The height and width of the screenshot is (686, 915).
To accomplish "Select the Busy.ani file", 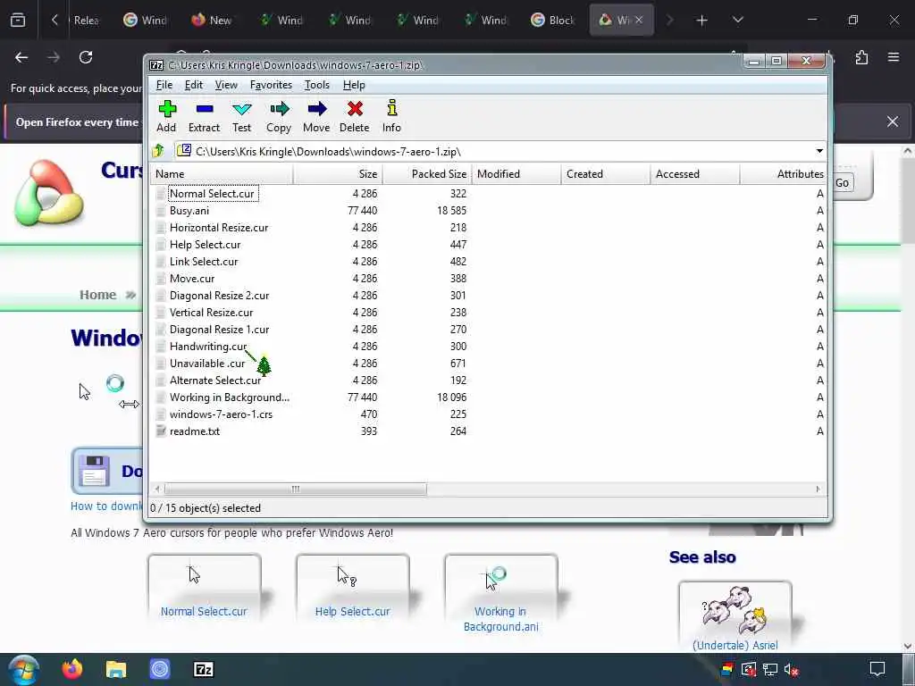I will (x=189, y=211).
